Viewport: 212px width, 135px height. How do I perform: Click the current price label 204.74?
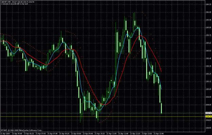209,113
